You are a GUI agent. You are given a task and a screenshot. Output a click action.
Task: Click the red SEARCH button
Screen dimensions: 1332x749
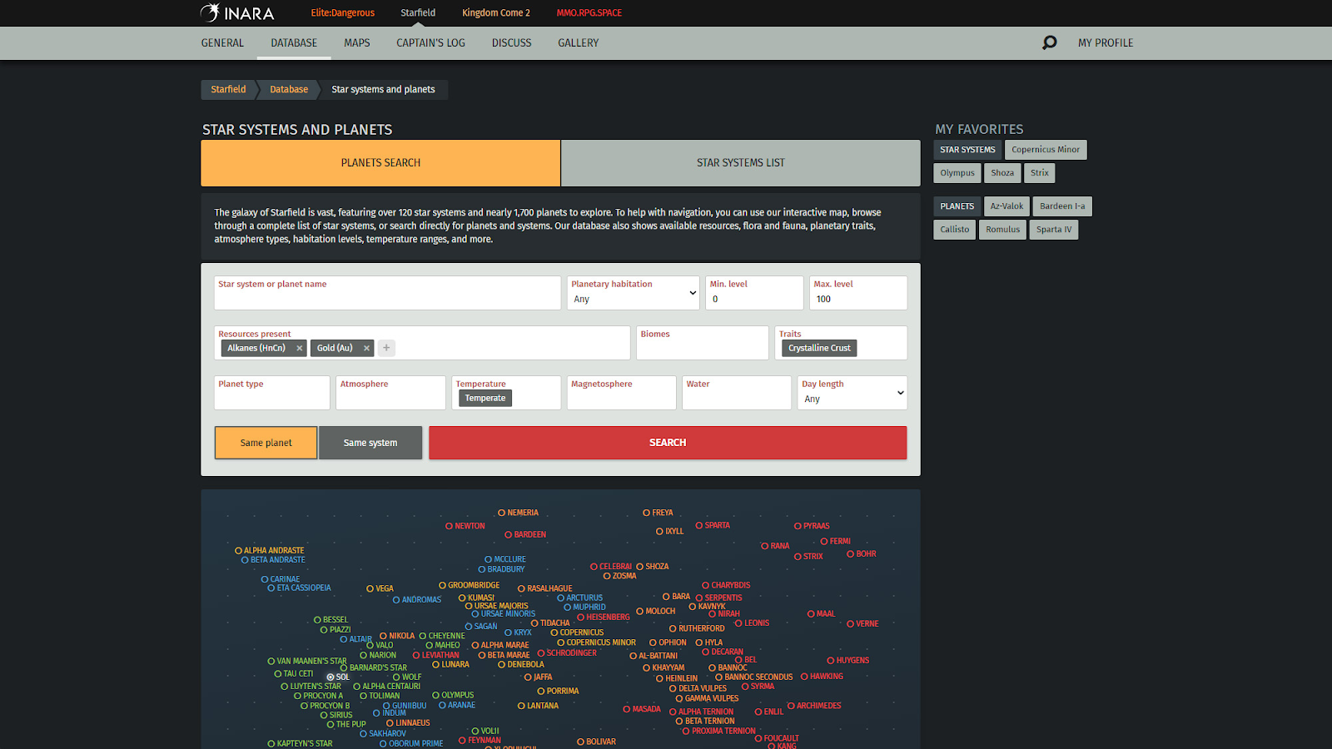pos(668,443)
